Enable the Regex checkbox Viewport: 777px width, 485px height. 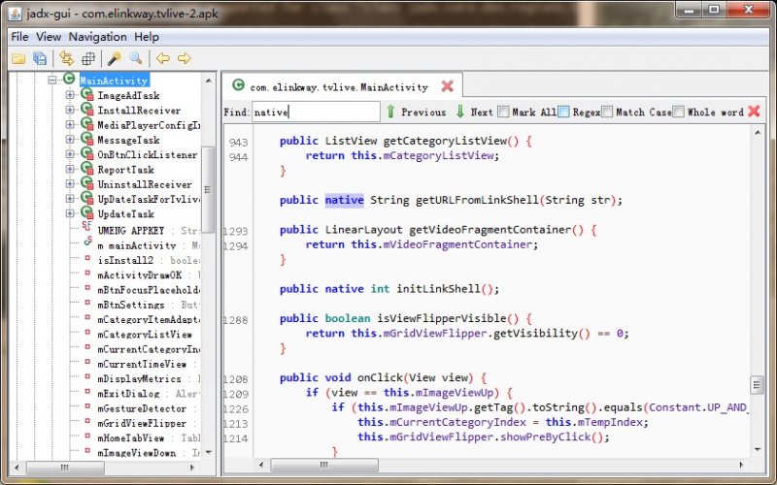click(564, 112)
